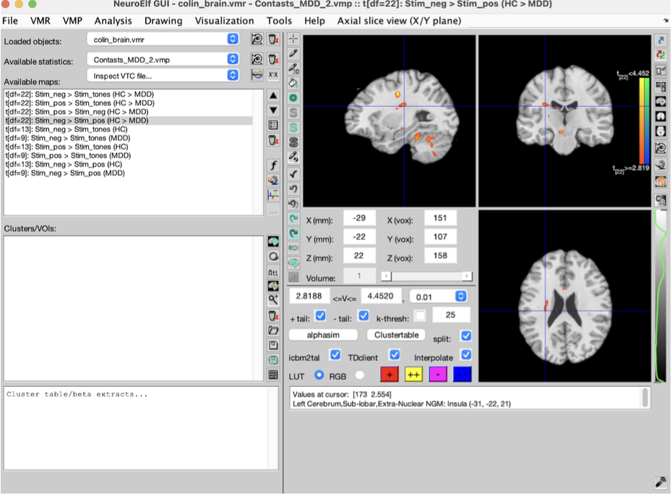
Task: Open the Tools menu
Action: (x=279, y=20)
